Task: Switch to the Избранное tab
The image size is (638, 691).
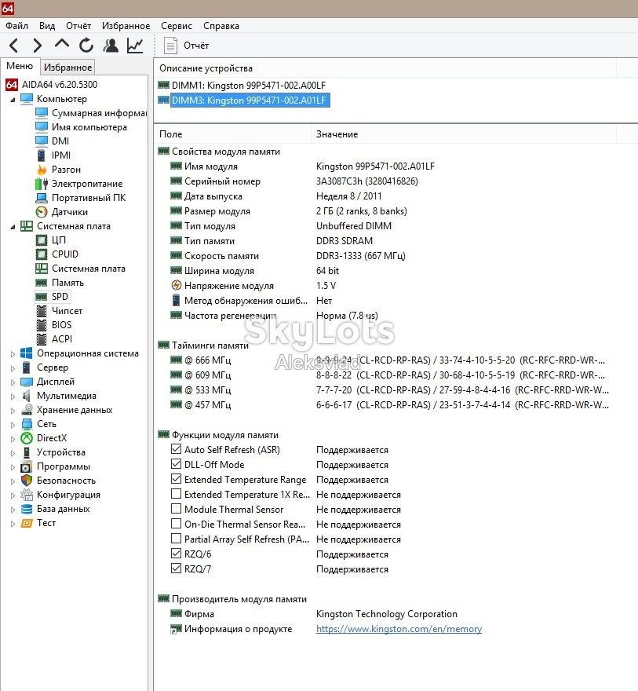Action: point(67,68)
